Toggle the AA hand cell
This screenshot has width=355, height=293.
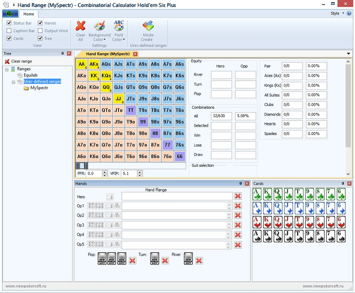[82, 64]
